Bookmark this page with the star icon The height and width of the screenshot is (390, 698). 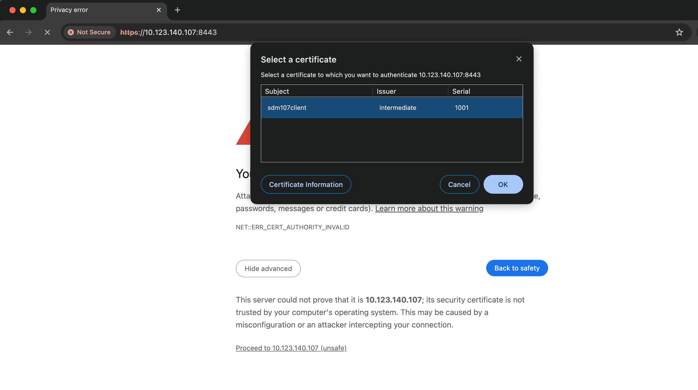pyautogui.click(x=679, y=32)
